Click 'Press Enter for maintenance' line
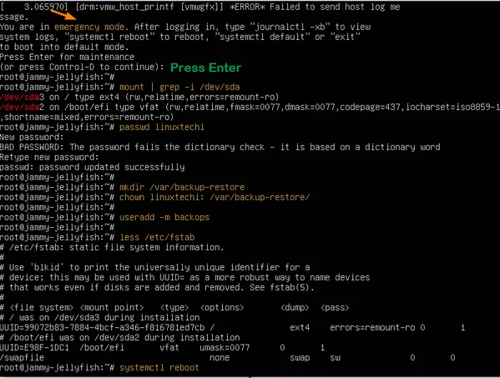The image size is (500, 378). click(x=67, y=57)
